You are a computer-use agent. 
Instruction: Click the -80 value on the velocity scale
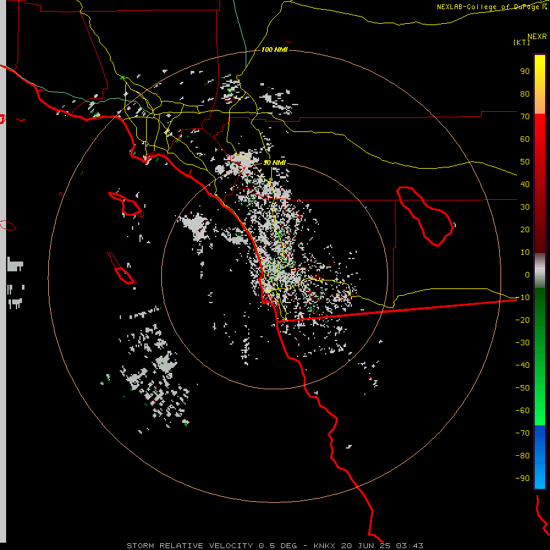(x=522, y=456)
